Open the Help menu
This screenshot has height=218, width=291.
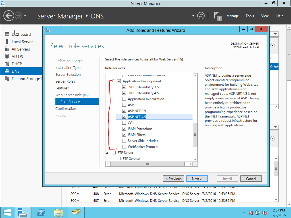tap(280, 16)
